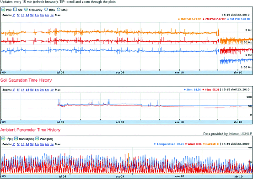Viewport: 253px width, 179px height.
Task: Set frequency chart zoom to 1'
Action: pyautogui.click(x=14, y=15)
